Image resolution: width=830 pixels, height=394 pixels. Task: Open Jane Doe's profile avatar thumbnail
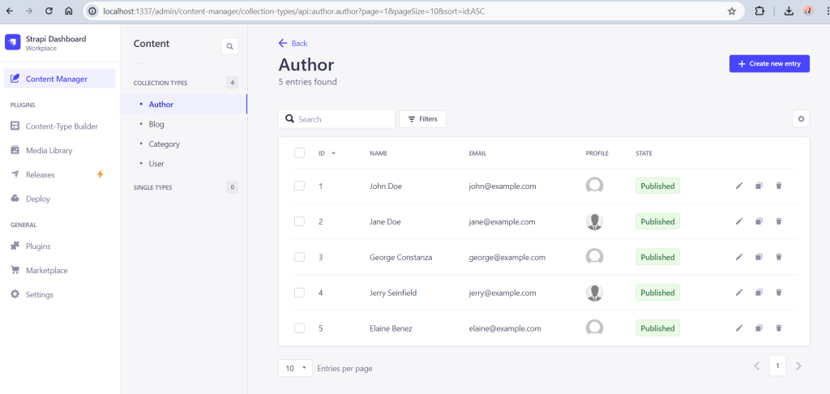point(594,221)
